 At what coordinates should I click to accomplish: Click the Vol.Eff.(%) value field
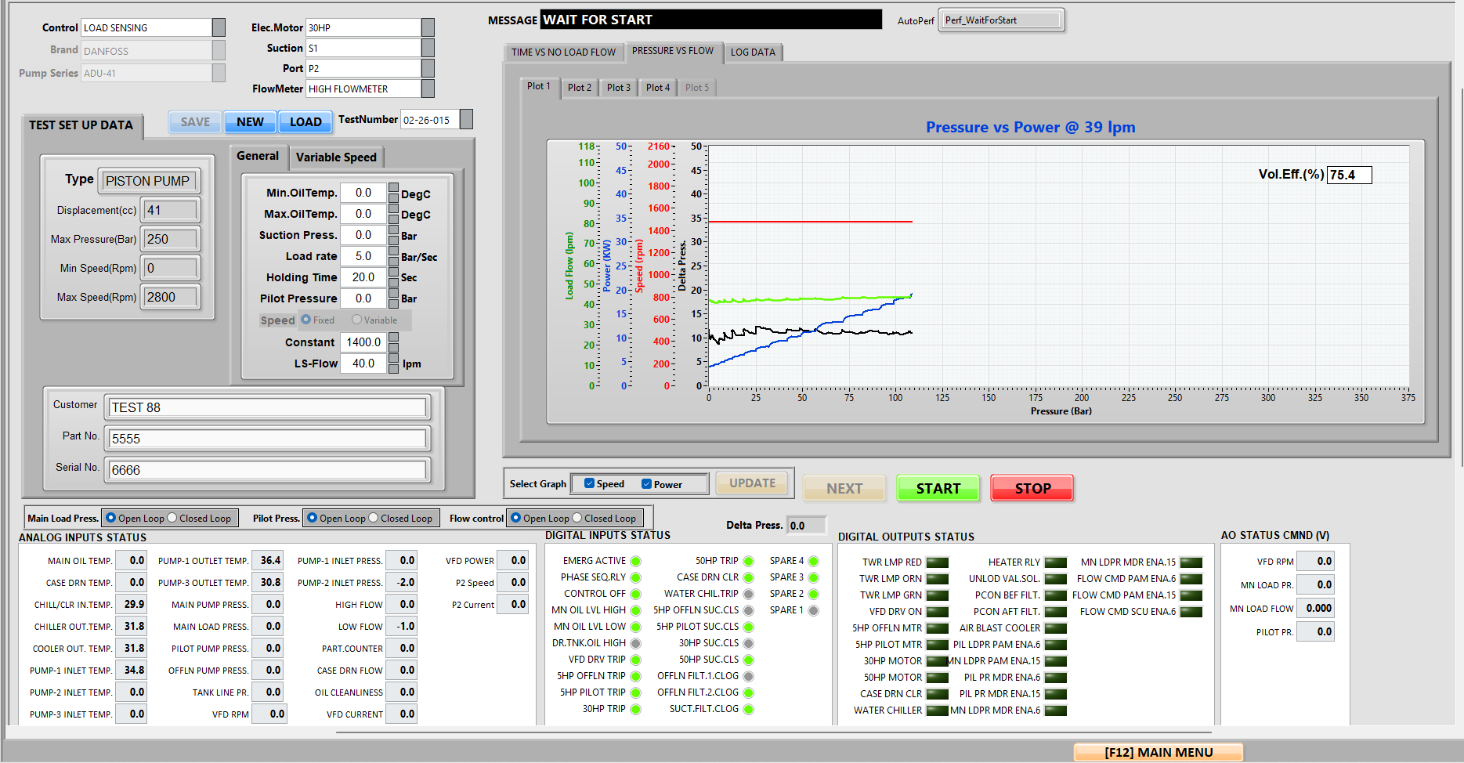click(x=1350, y=175)
